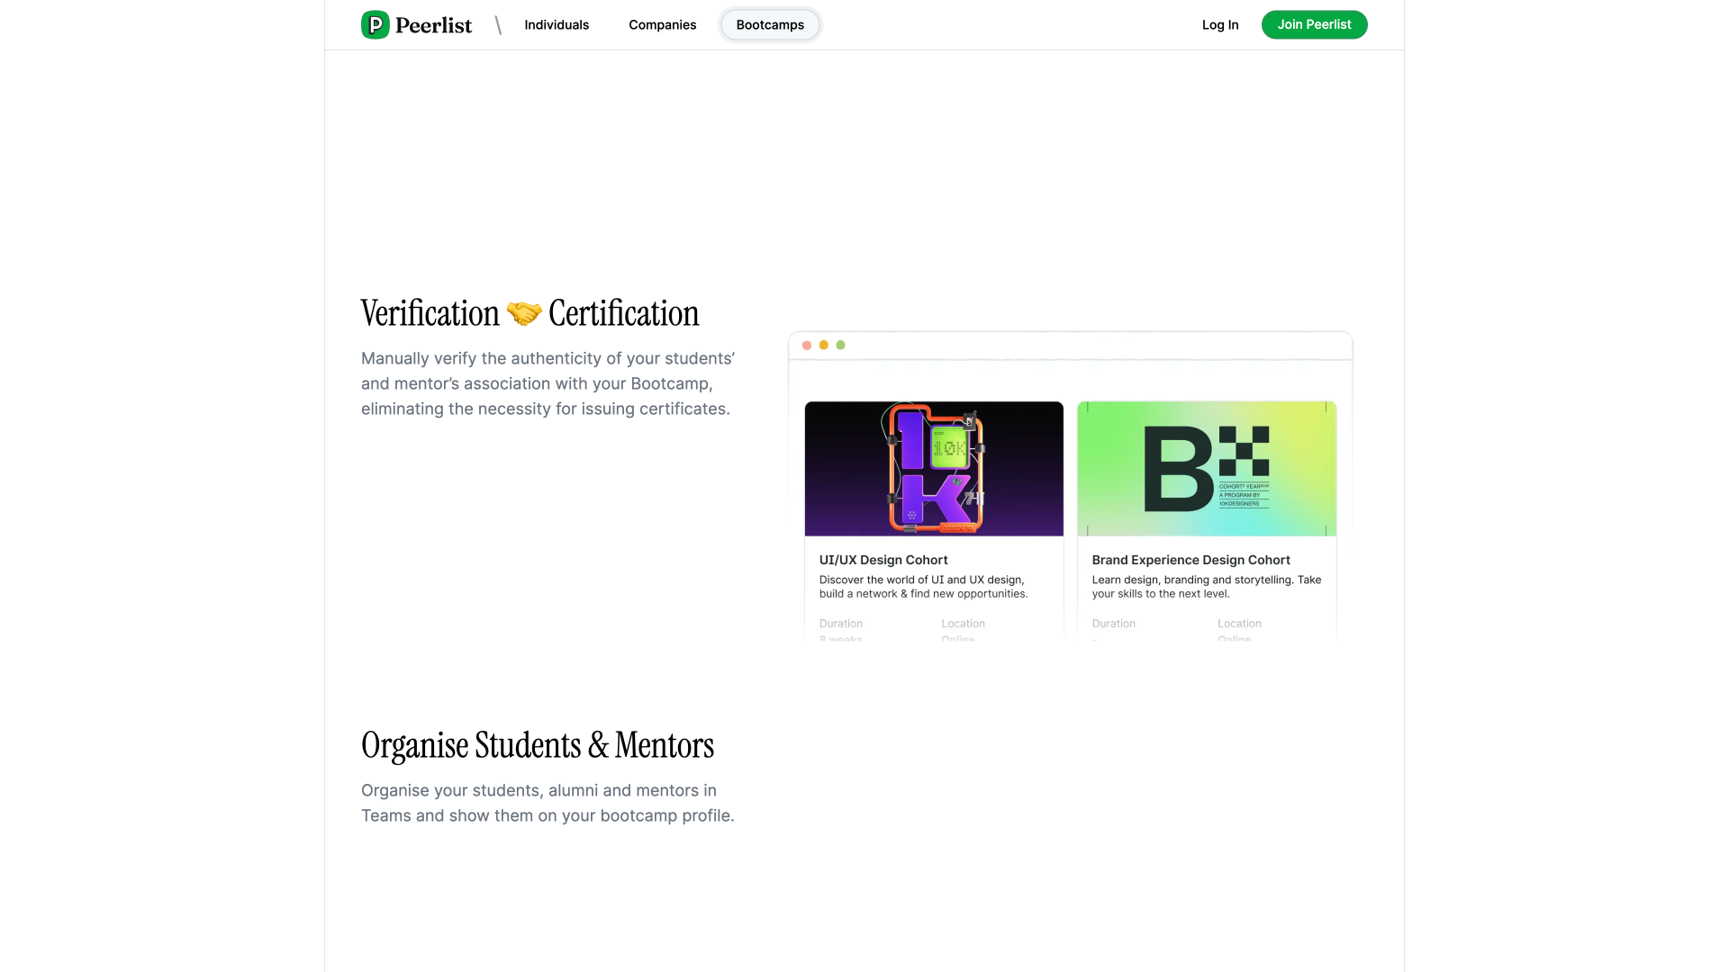The image size is (1729, 972).
Task: Click the Brand Experience Design Cohort title
Action: [1190, 560]
